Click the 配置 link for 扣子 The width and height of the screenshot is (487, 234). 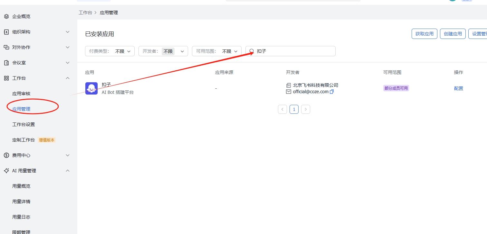coord(459,88)
